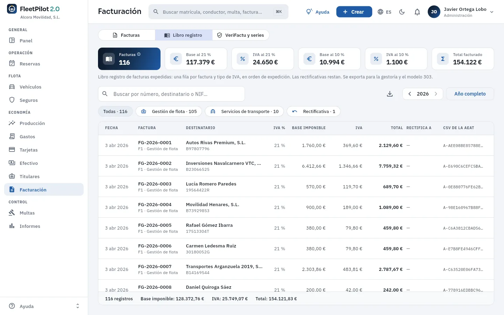Filter by Todas · 116 chip
The image size is (504, 315).
pos(115,111)
